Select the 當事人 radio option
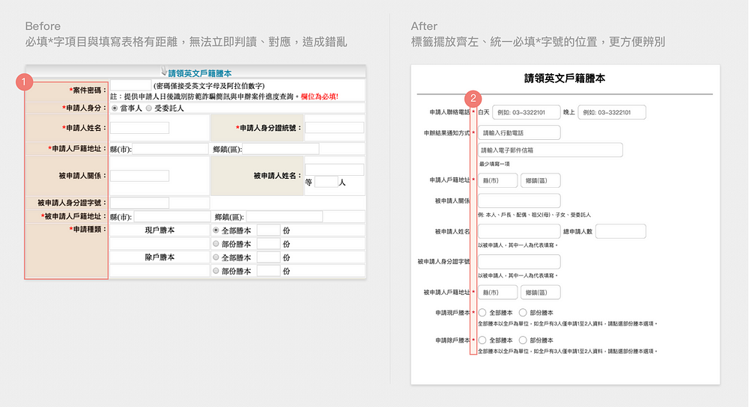Screen dimensions: 749x407 (115, 108)
